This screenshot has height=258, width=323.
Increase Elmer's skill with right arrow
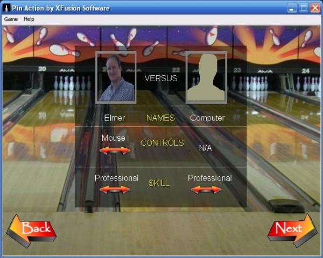[124, 190]
